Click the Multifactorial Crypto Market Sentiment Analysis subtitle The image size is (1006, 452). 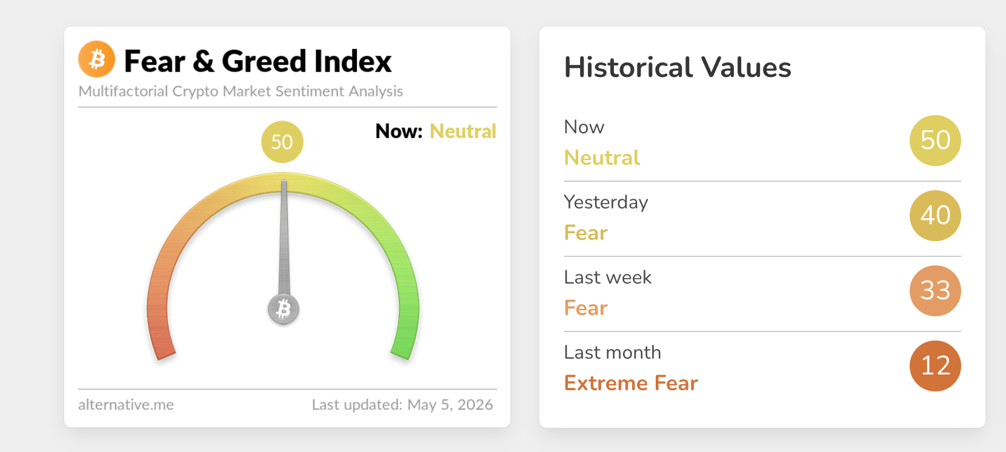click(x=241, y=91)
